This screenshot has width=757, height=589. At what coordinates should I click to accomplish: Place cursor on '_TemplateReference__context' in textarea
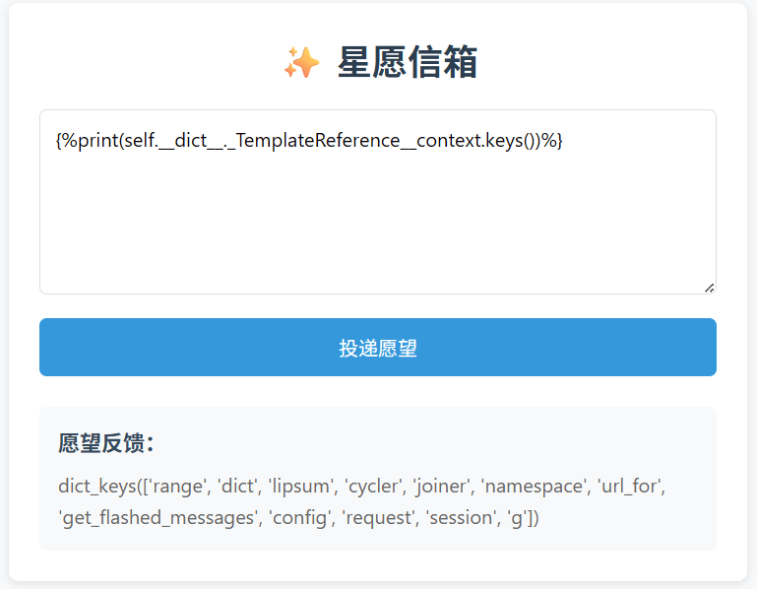[x=348, y=141]
